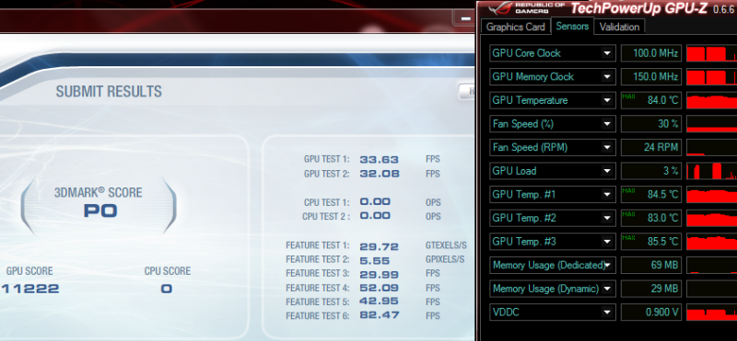The width and height of the screenshot is (737, 341).
Task: Select the Validation tab
Action: click(x=619, y=27)
